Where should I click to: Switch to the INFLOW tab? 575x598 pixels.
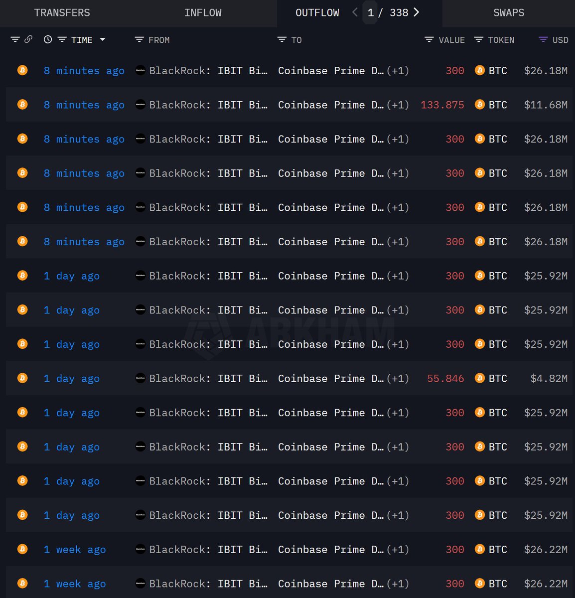coord(203,13)
